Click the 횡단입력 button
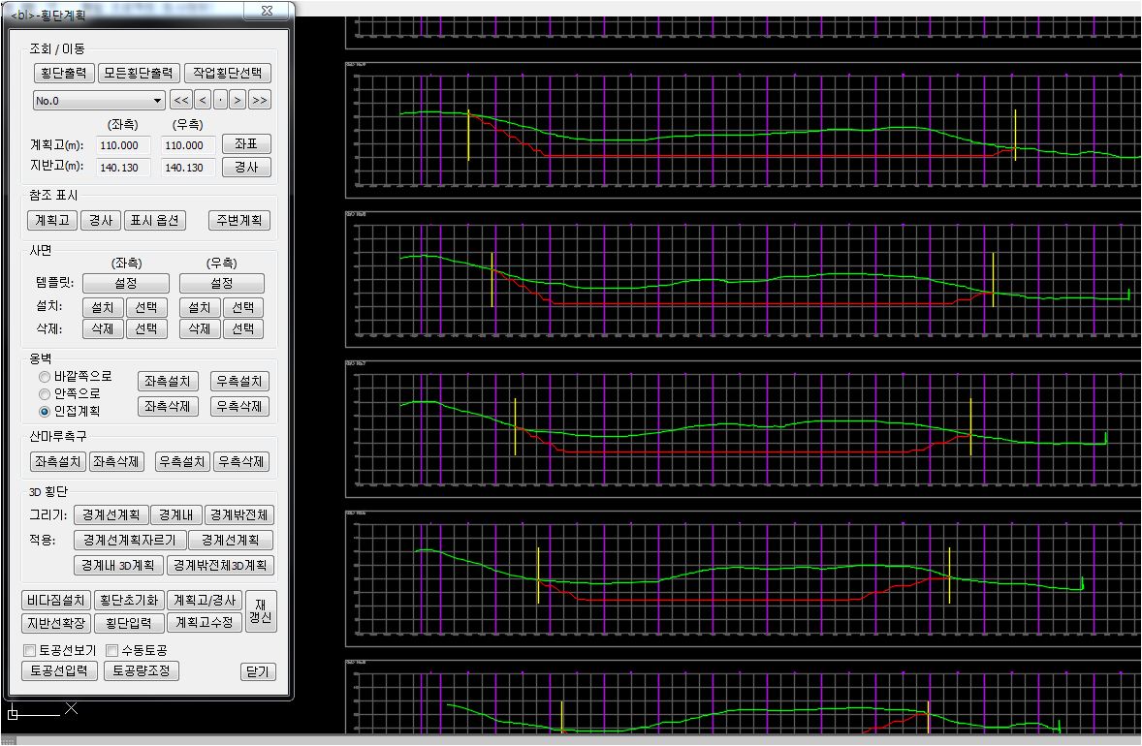Image resolution: width=1142 pixels, height=746 pixels. pyautogui.click(x=129, y=623)
